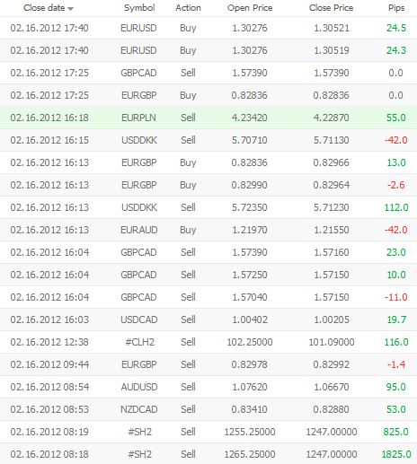Select the #CLH2 symbol cell
Viewport: 417px width, 464px height.
(x=139, y=342)
